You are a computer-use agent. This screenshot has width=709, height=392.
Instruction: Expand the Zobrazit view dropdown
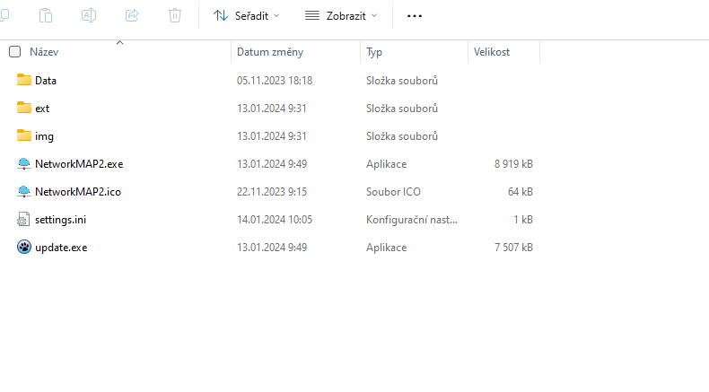(341, 15)
